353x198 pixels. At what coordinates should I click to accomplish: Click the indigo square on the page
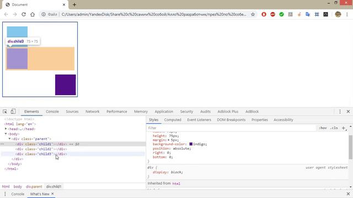(x=66, y=85)
